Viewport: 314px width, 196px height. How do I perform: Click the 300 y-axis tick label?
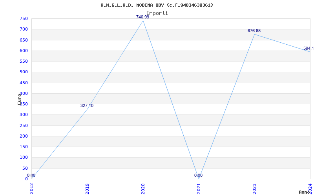pos(24,115)
